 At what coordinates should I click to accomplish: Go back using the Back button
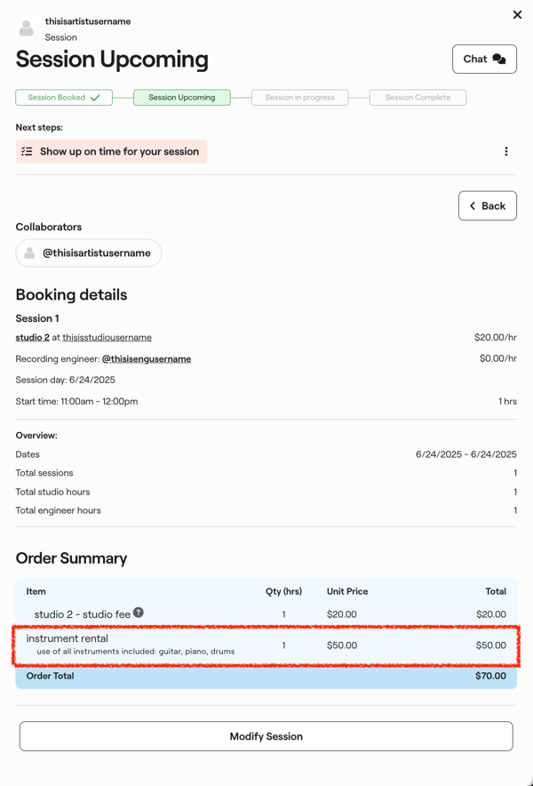488,205
